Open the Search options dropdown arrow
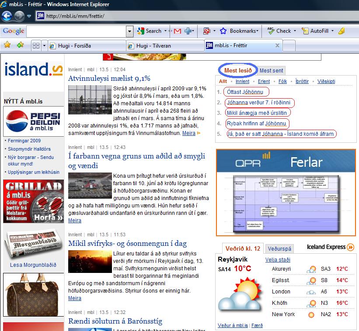The width and height of the screenshot is (359, 331). pos(166,31)
